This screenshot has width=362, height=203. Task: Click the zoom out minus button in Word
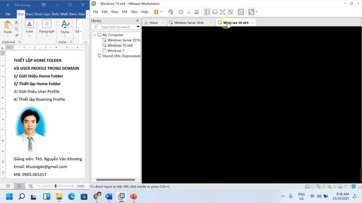tap(39, 186)
